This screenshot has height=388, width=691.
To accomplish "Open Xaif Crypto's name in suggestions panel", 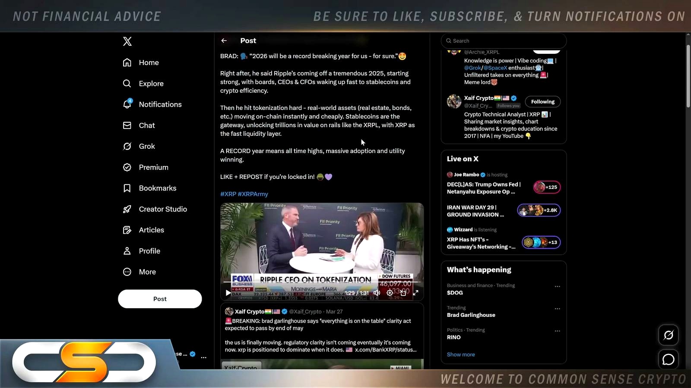I will coord(479,98).
